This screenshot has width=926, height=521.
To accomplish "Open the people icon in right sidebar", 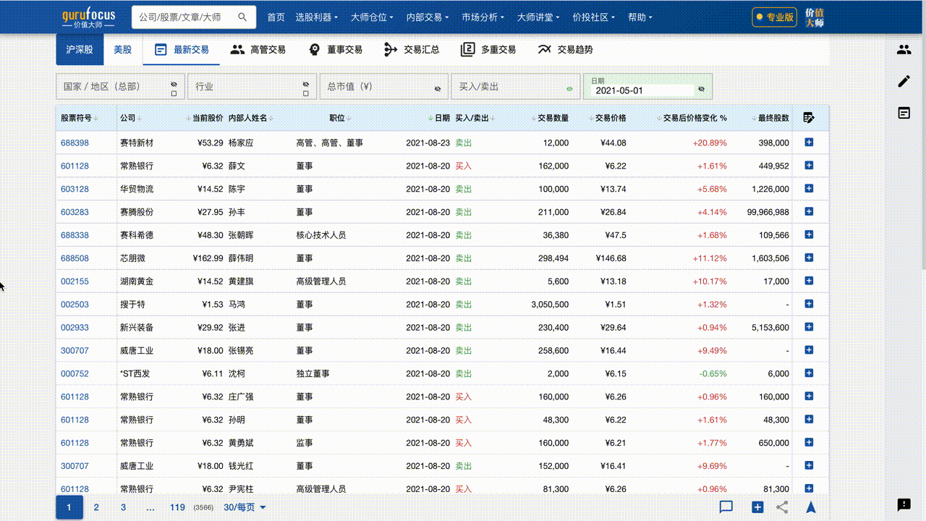I will click(x=904, y=50).
